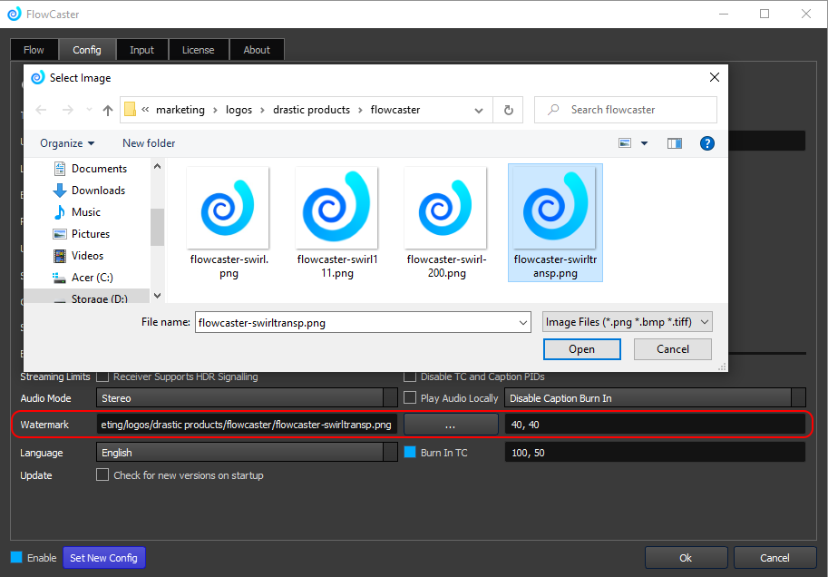The image size is (828, 577).
Task: Click the back navigation arrow in Select Image
Action: 41,110
